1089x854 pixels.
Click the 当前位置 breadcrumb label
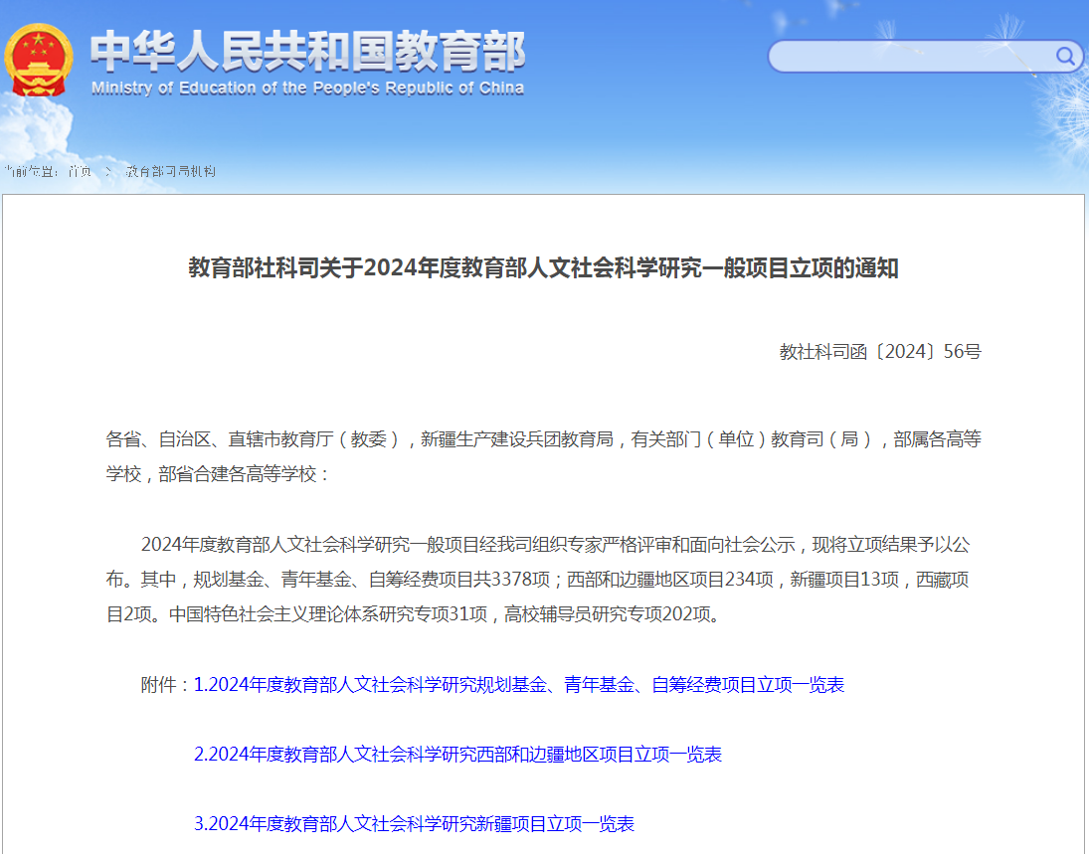coord(31,172)
